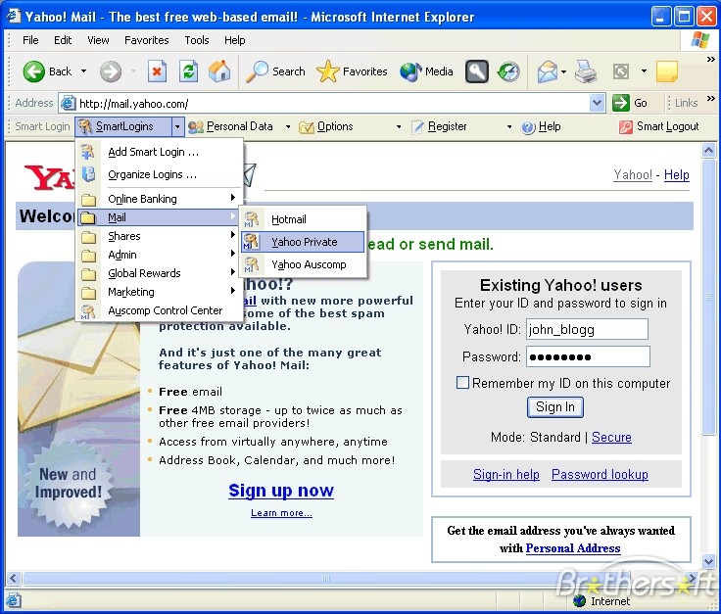721x614 pixels.
Task: Open the Edit menu
Action: 63,40
